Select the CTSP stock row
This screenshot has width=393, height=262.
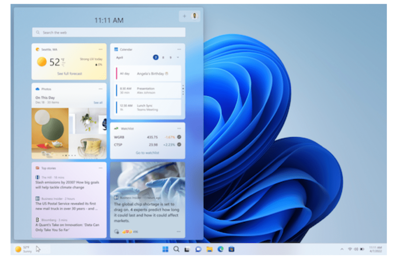pyautogui.click(x=147, y=145)
